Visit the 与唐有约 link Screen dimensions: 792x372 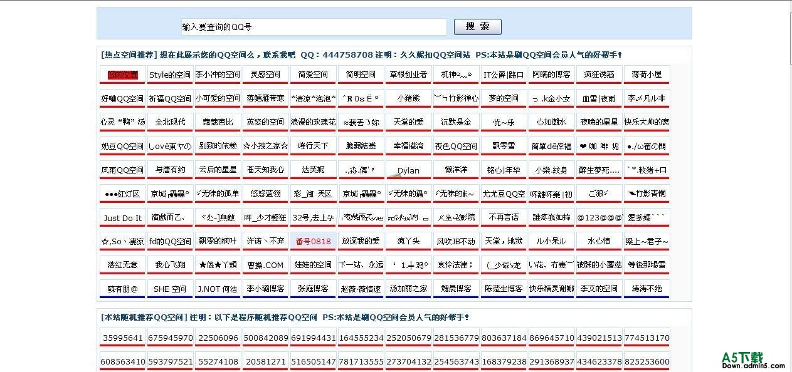click(x=170, y=170)
